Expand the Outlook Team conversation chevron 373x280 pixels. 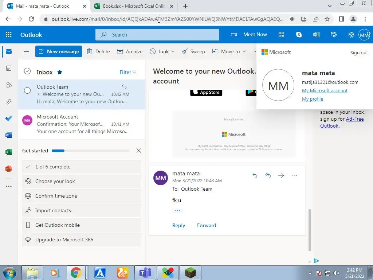(39, 94)
